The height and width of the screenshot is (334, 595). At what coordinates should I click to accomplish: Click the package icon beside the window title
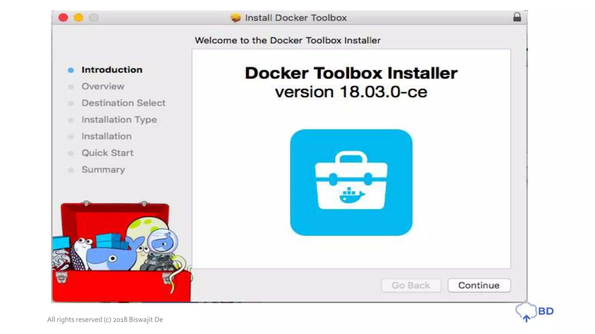tap(236, 17)
